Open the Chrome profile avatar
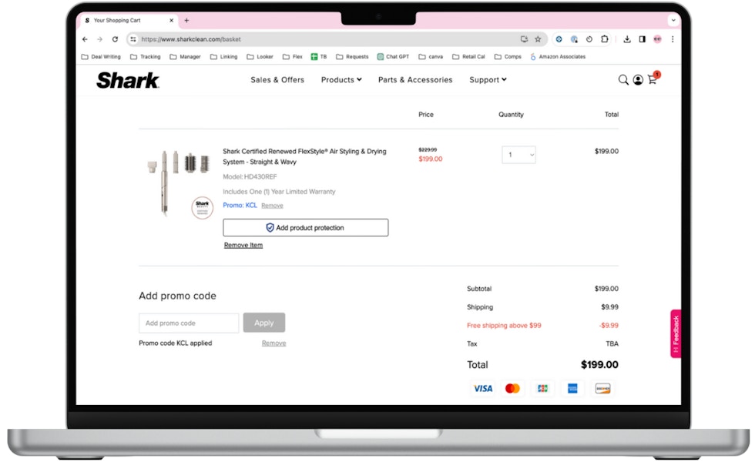 (658, 39)
